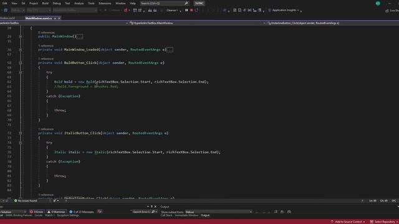Viewport: 399px width, 224px height.
Task: Click the 0 Errors filter toggle
Action: point(37,212)
